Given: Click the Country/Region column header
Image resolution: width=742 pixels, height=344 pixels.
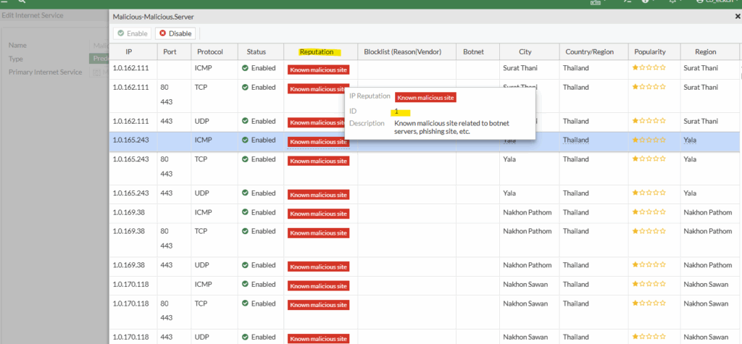Looking at the screenshot, I should click(588, 52).
